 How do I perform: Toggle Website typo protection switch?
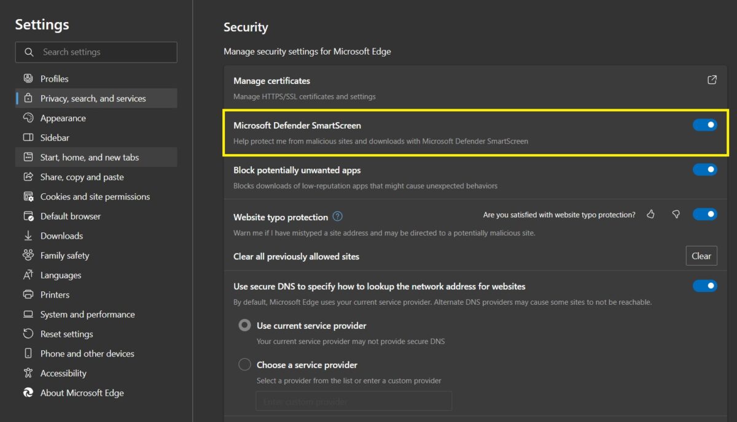(704, 214)
